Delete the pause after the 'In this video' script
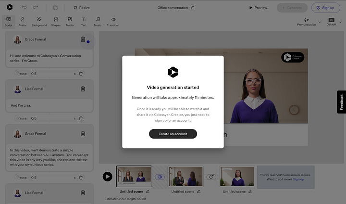346x204 pixels. [81, 178]
